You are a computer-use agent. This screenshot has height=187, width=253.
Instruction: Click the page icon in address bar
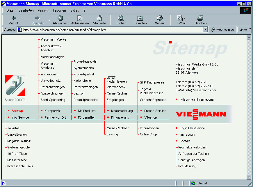20,30
